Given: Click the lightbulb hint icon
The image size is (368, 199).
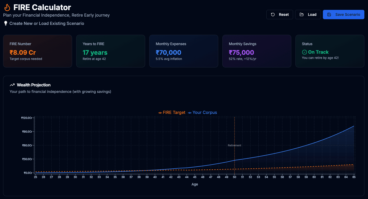Looking at the screenshot, I should point(5,23).
